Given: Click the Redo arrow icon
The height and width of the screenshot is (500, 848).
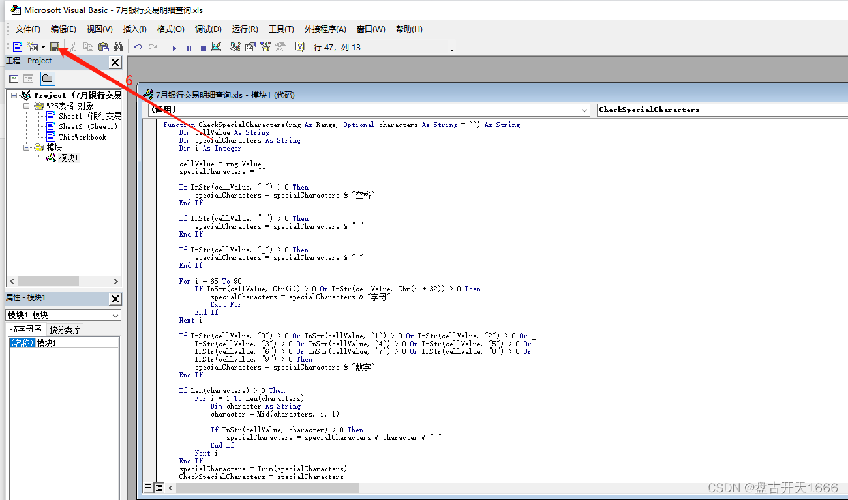Looking at the screenshot, I should tap(153, 47).
